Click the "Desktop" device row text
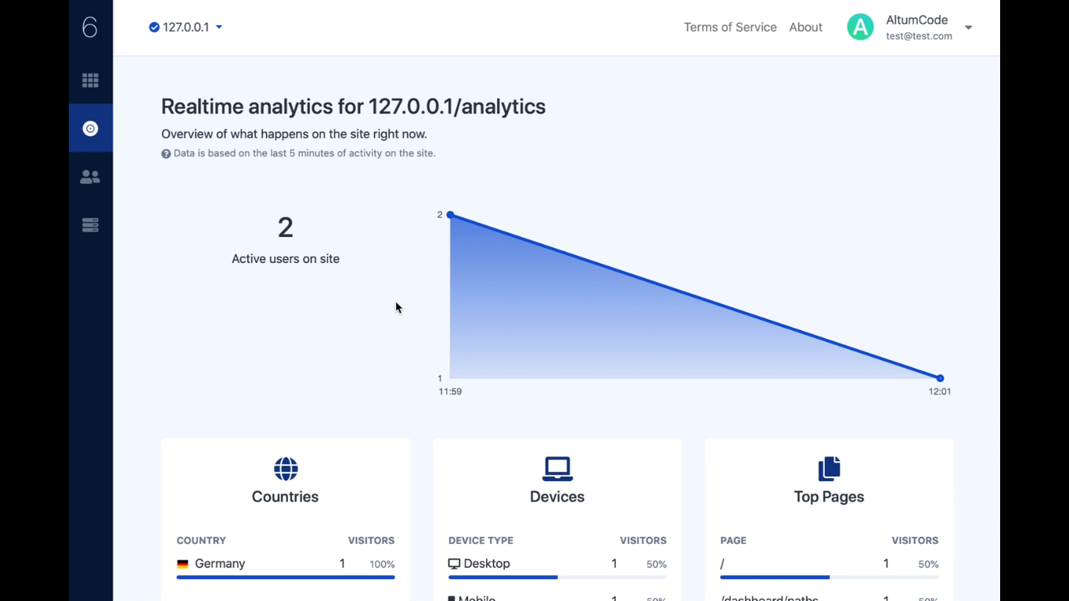 coord(487,564)
